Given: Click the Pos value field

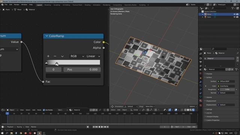Looking at the screenshot, I should click(82, 70).
